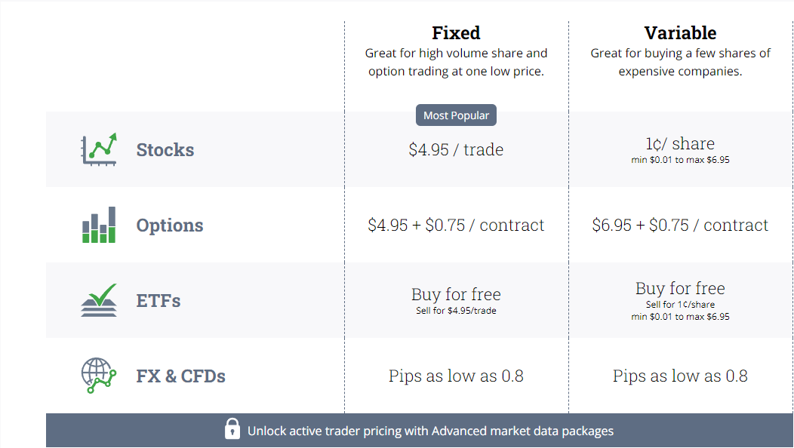Click the FX & CFDs row label

(x=181, y=376)
